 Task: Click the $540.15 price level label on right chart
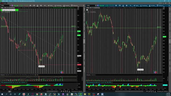tap(159, 27)
